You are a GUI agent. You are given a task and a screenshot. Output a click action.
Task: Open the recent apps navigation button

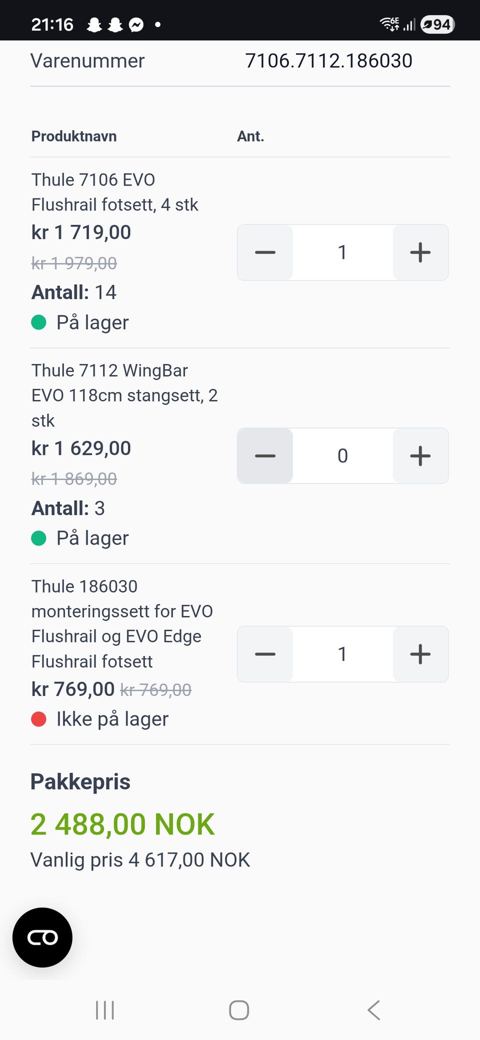pos(105,1010)
